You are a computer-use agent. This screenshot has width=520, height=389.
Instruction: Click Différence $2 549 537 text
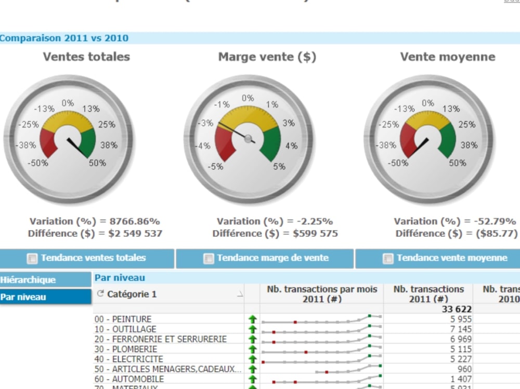pyautogui.click(x=95, y=234)
